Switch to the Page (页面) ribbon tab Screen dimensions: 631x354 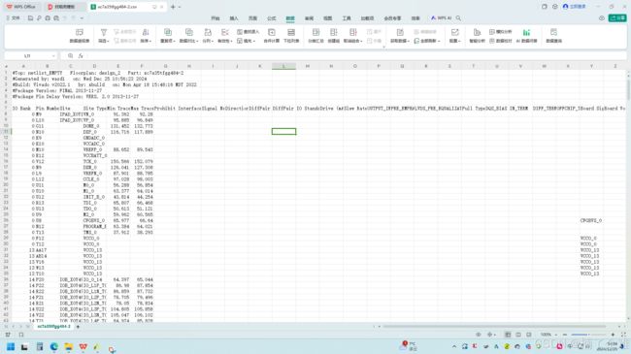click(252, 18)
